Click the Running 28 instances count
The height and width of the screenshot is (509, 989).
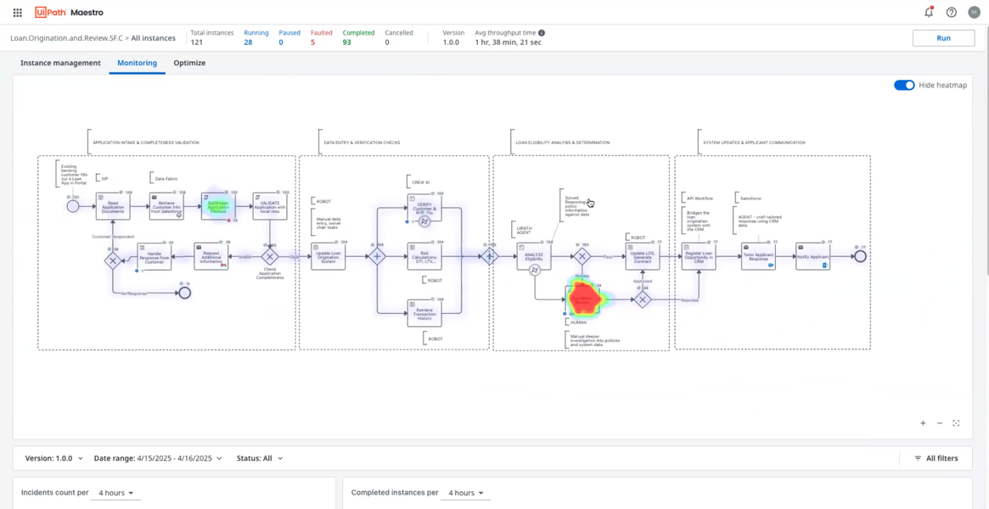(256, 38)
